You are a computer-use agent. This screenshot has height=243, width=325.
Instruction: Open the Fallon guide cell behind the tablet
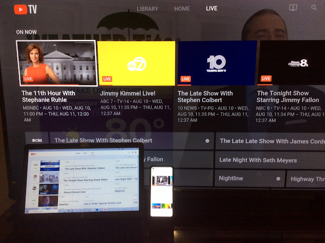click(178, 159)
